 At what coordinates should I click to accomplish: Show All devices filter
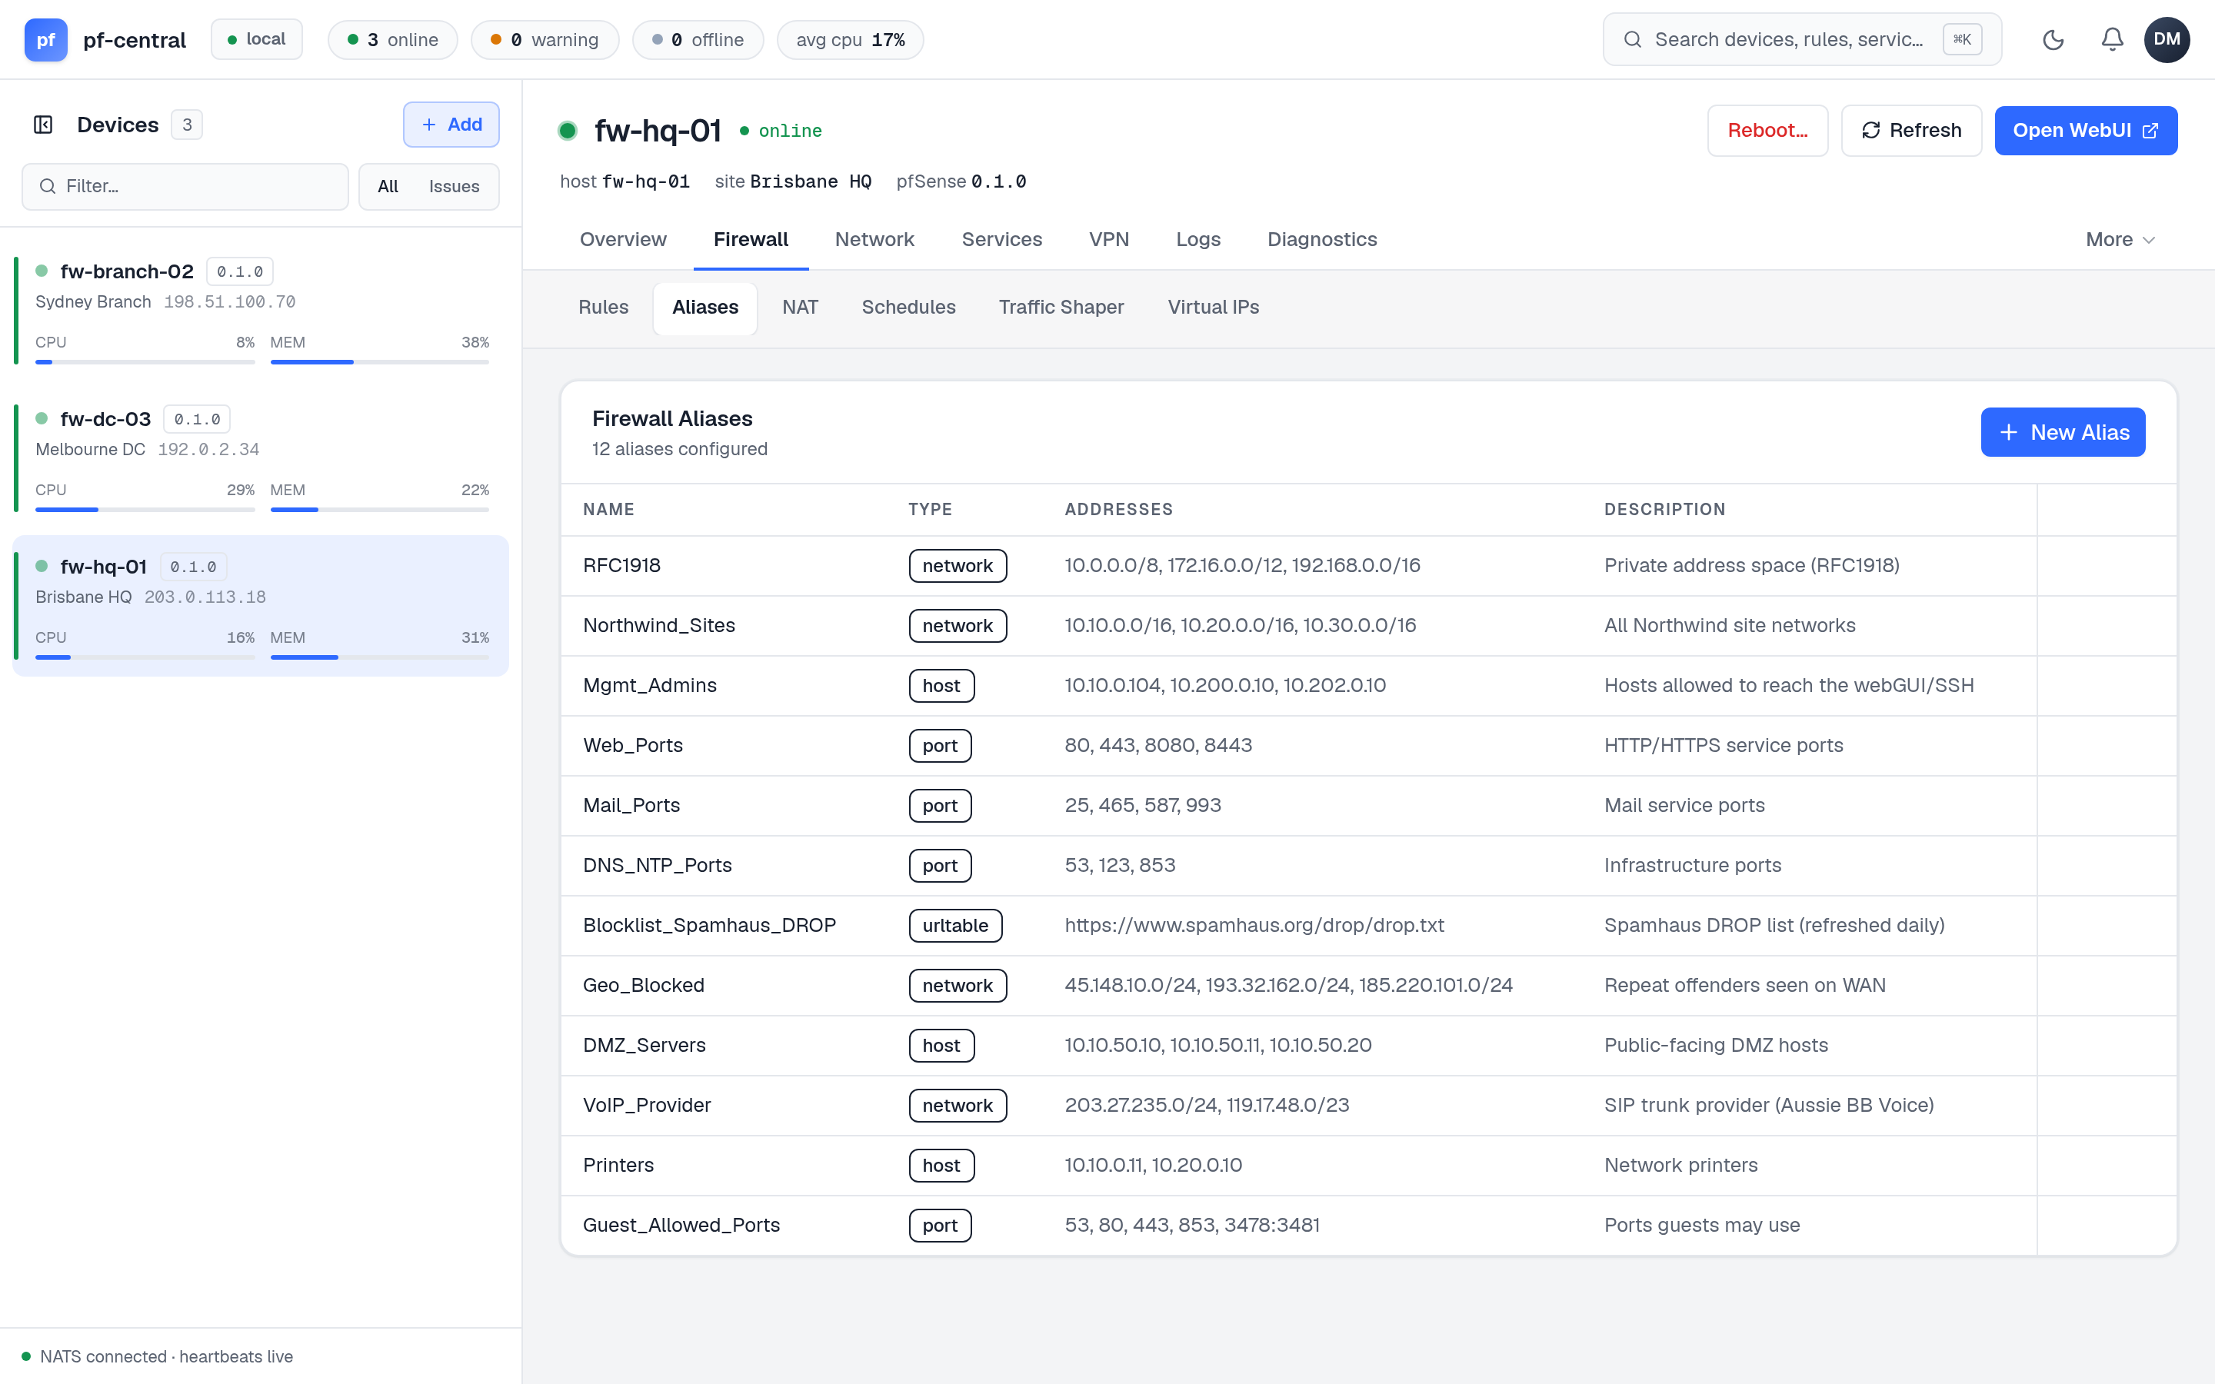[x=388, y=186]
